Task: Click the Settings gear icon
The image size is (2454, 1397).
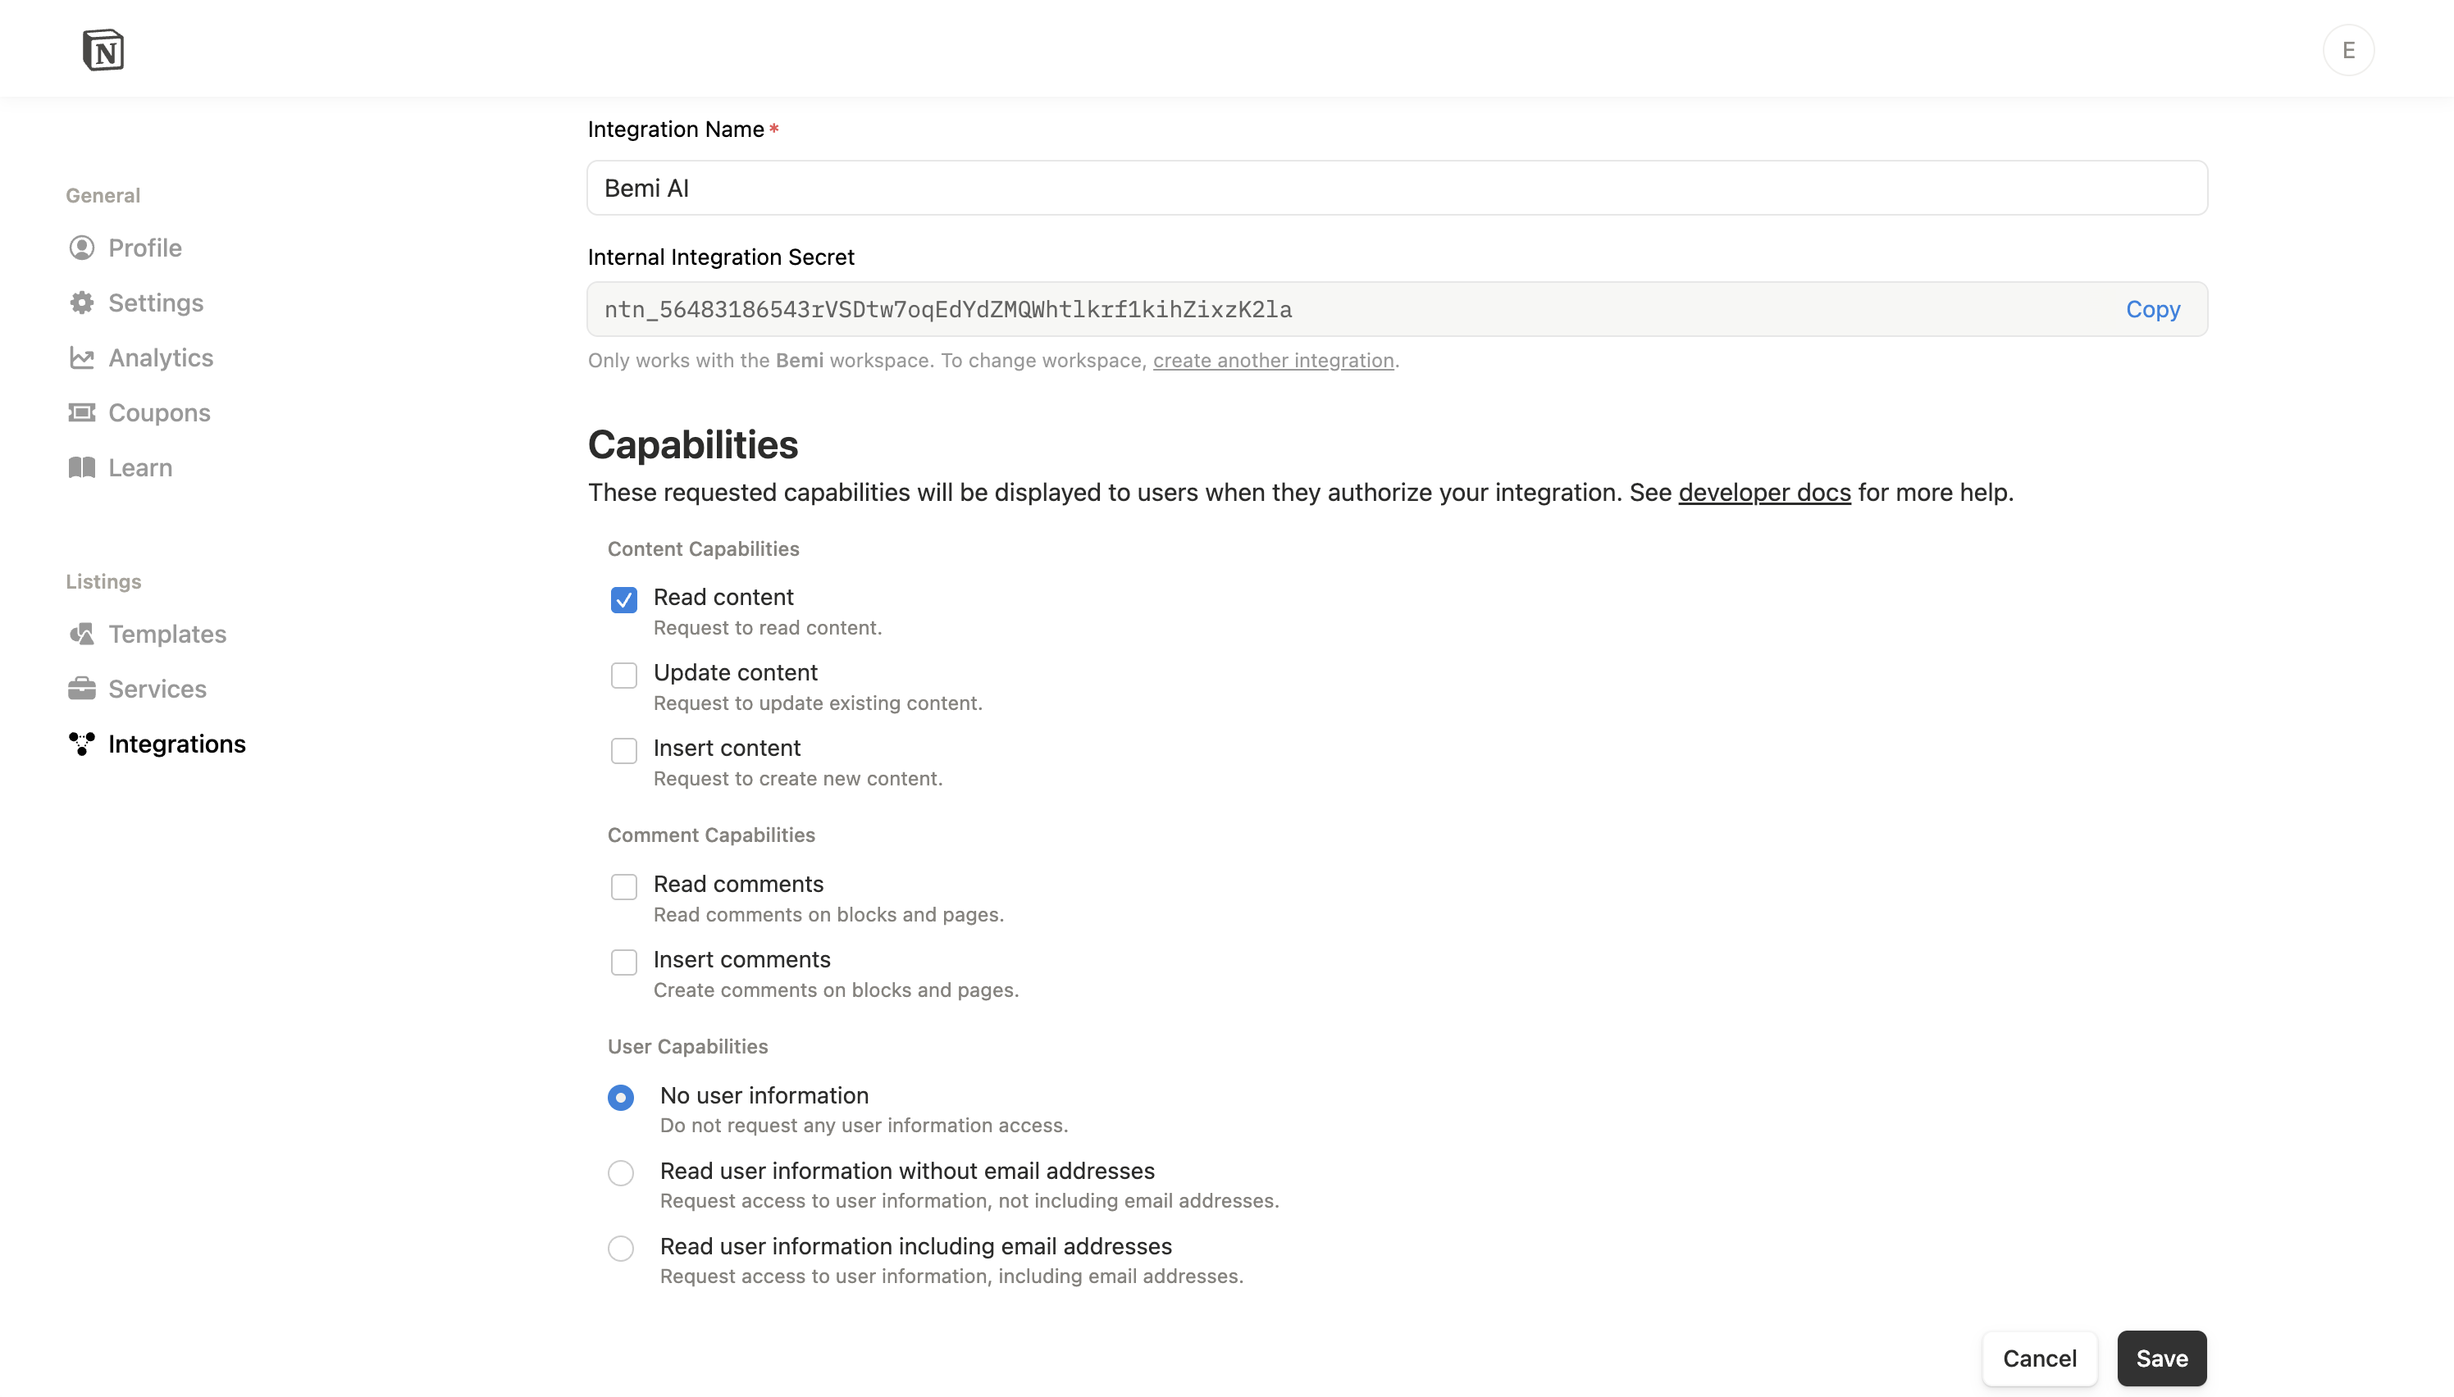Action: pyautogui.click(x=81, y=303)
